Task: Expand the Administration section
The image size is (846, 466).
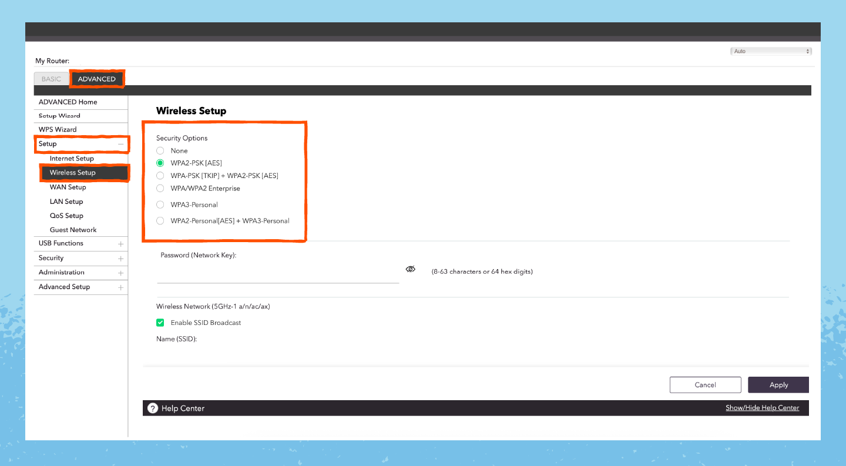Action: tap(120, 273)
